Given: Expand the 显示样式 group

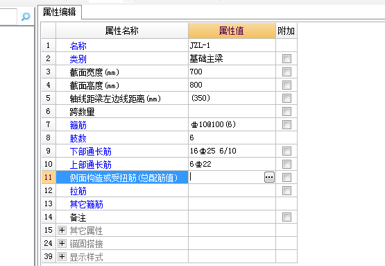Looking at the screenshot, I should point(62,257).
